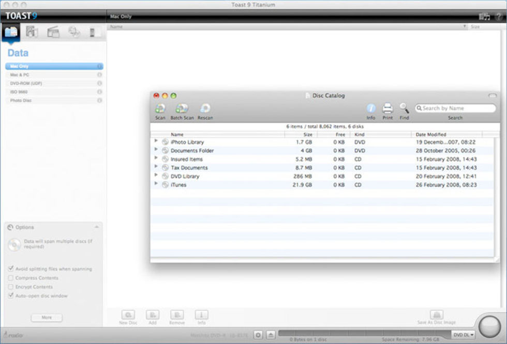Switch to the Video category tab
The image size is (507, 344).
(53, 32)
